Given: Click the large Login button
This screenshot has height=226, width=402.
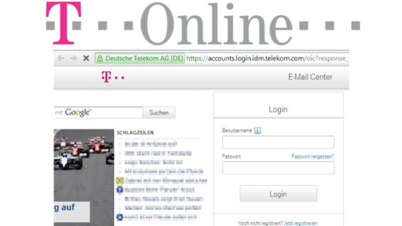Looking at the screenshot, I should 278,194.
